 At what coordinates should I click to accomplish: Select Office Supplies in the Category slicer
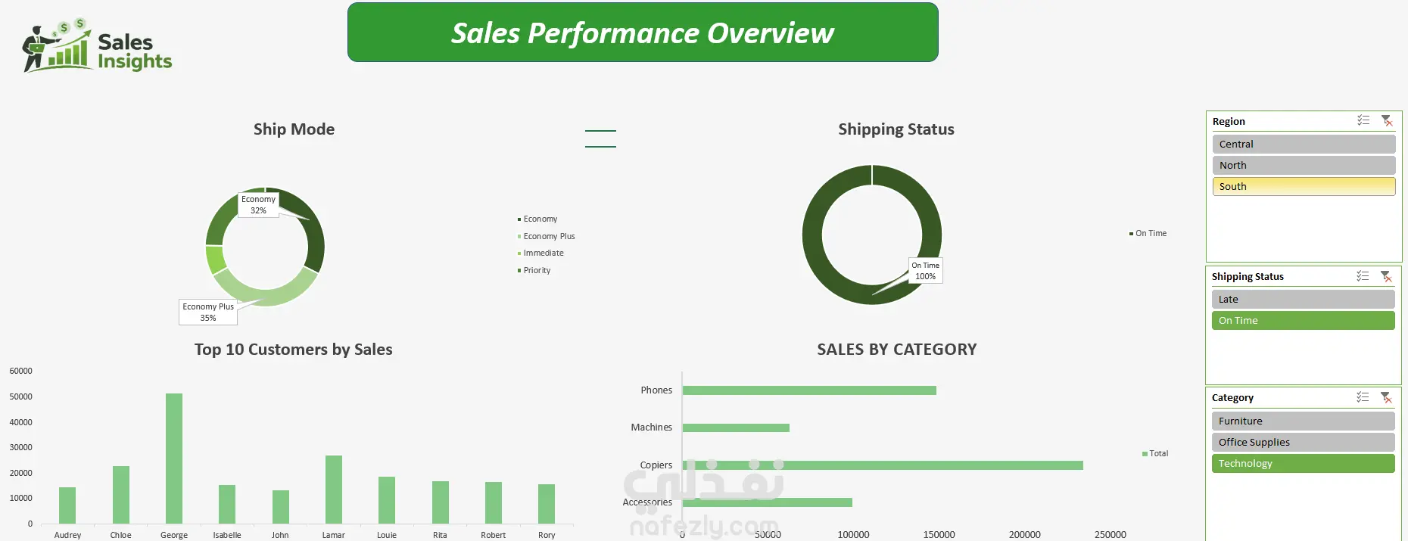coord(1302,442)
